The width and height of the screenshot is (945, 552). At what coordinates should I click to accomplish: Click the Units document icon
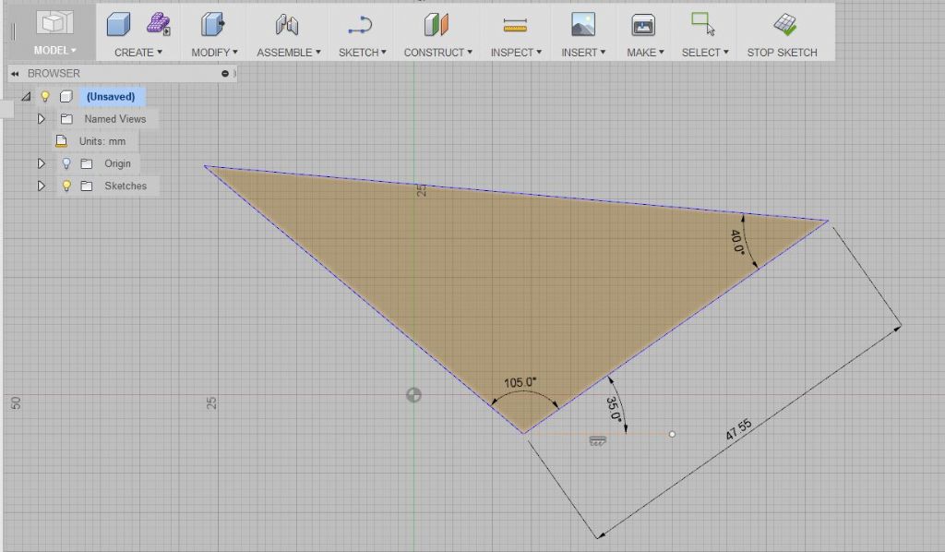coord(61,141)
